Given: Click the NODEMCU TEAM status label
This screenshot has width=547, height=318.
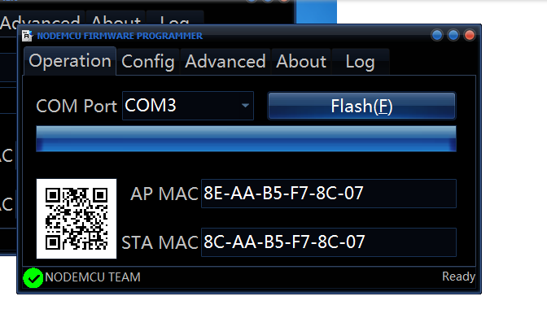Looking at the screenshot, I should point(93,277).
